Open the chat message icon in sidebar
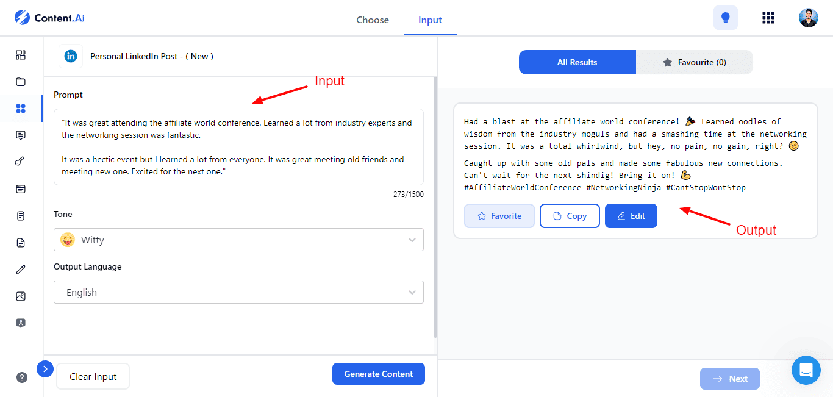The height and width of the screenshot is (397, 833). (x=21, y=135)
